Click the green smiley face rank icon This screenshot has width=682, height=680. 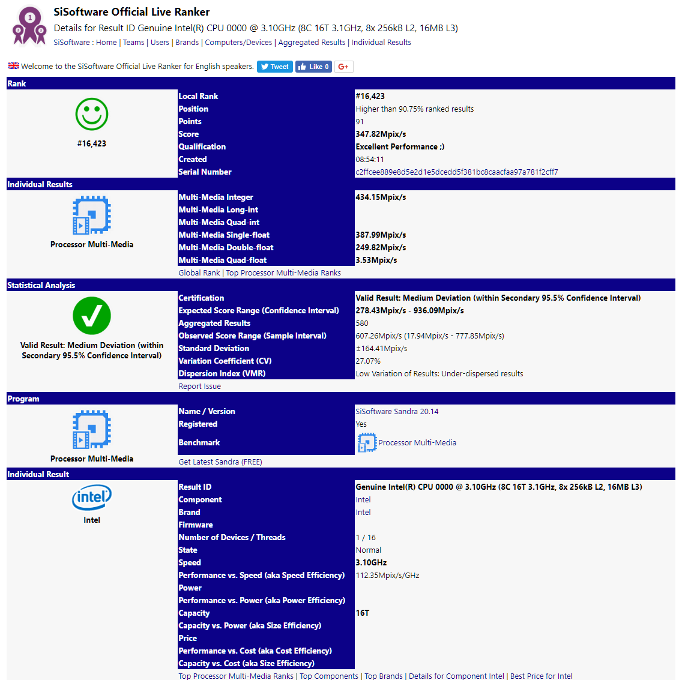[92, 115]
